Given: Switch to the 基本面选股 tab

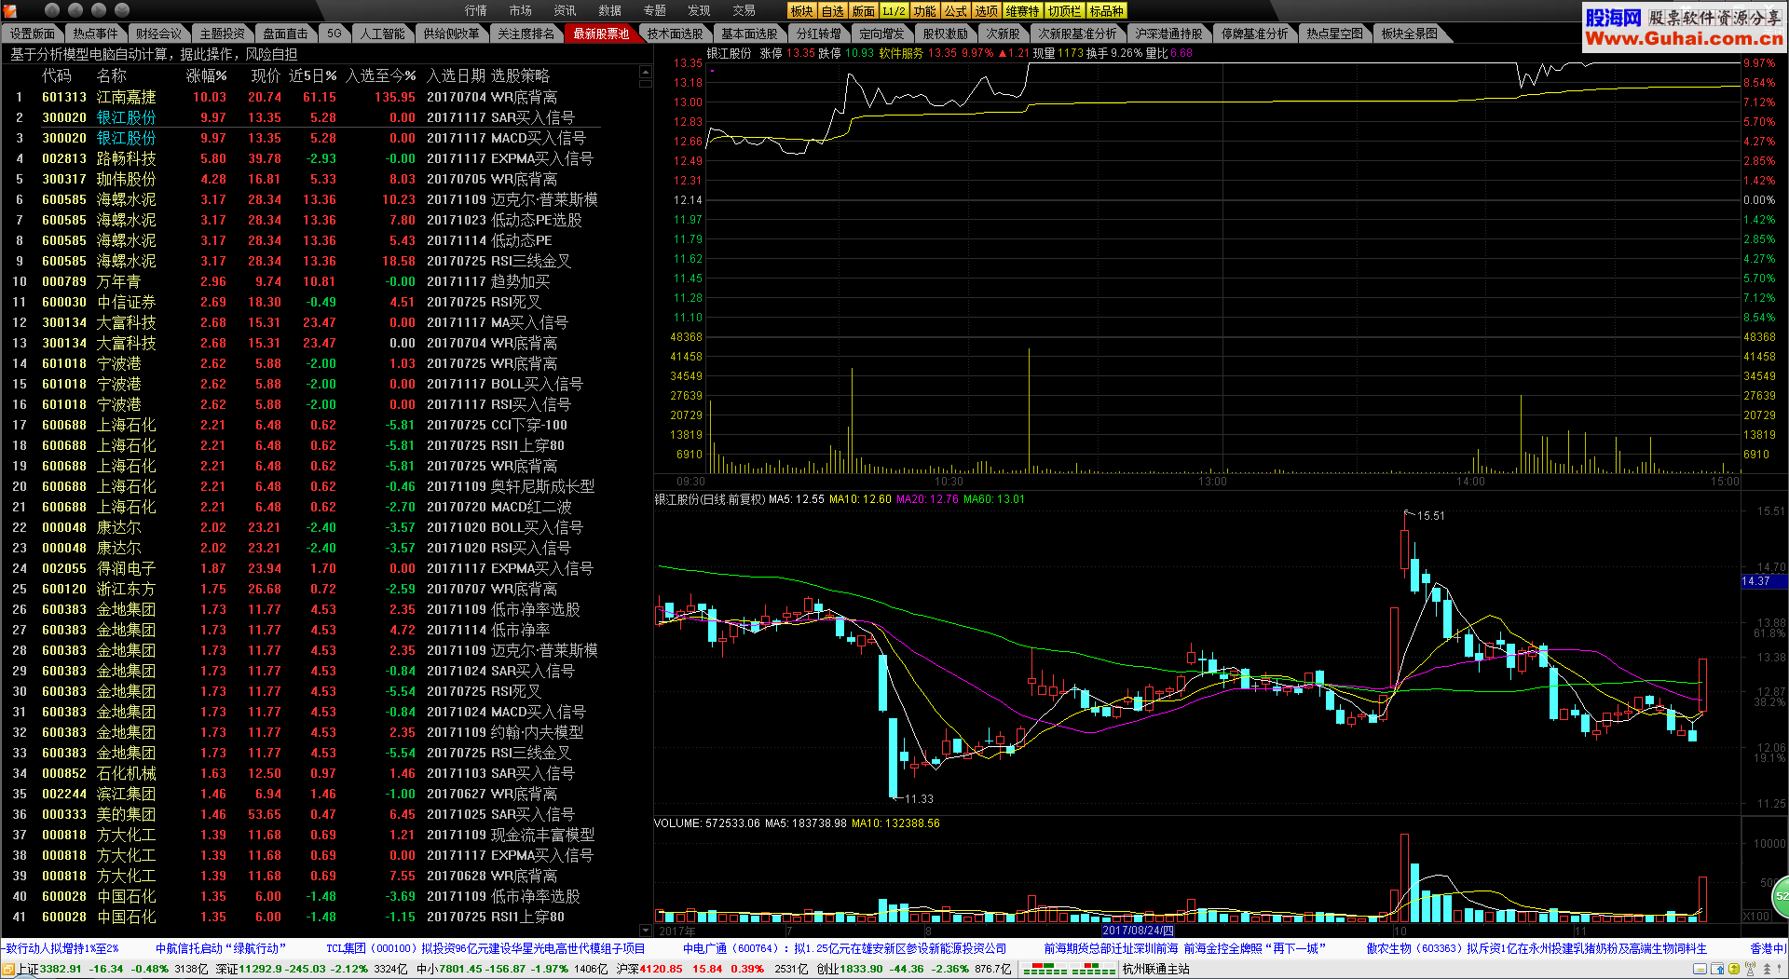Looking at the screenshot, I should pyautogui.click(x=750, y=34).
